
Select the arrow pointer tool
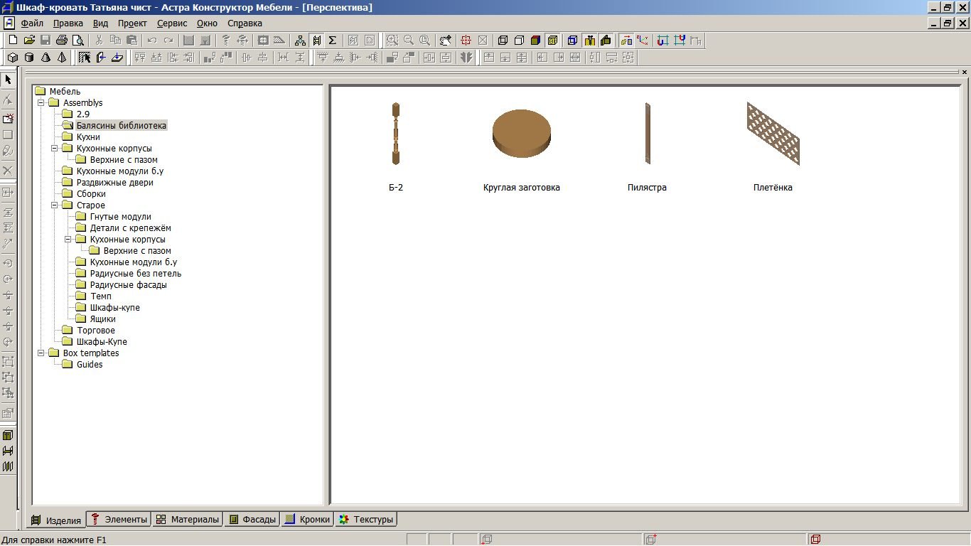[x=8, y=80]
